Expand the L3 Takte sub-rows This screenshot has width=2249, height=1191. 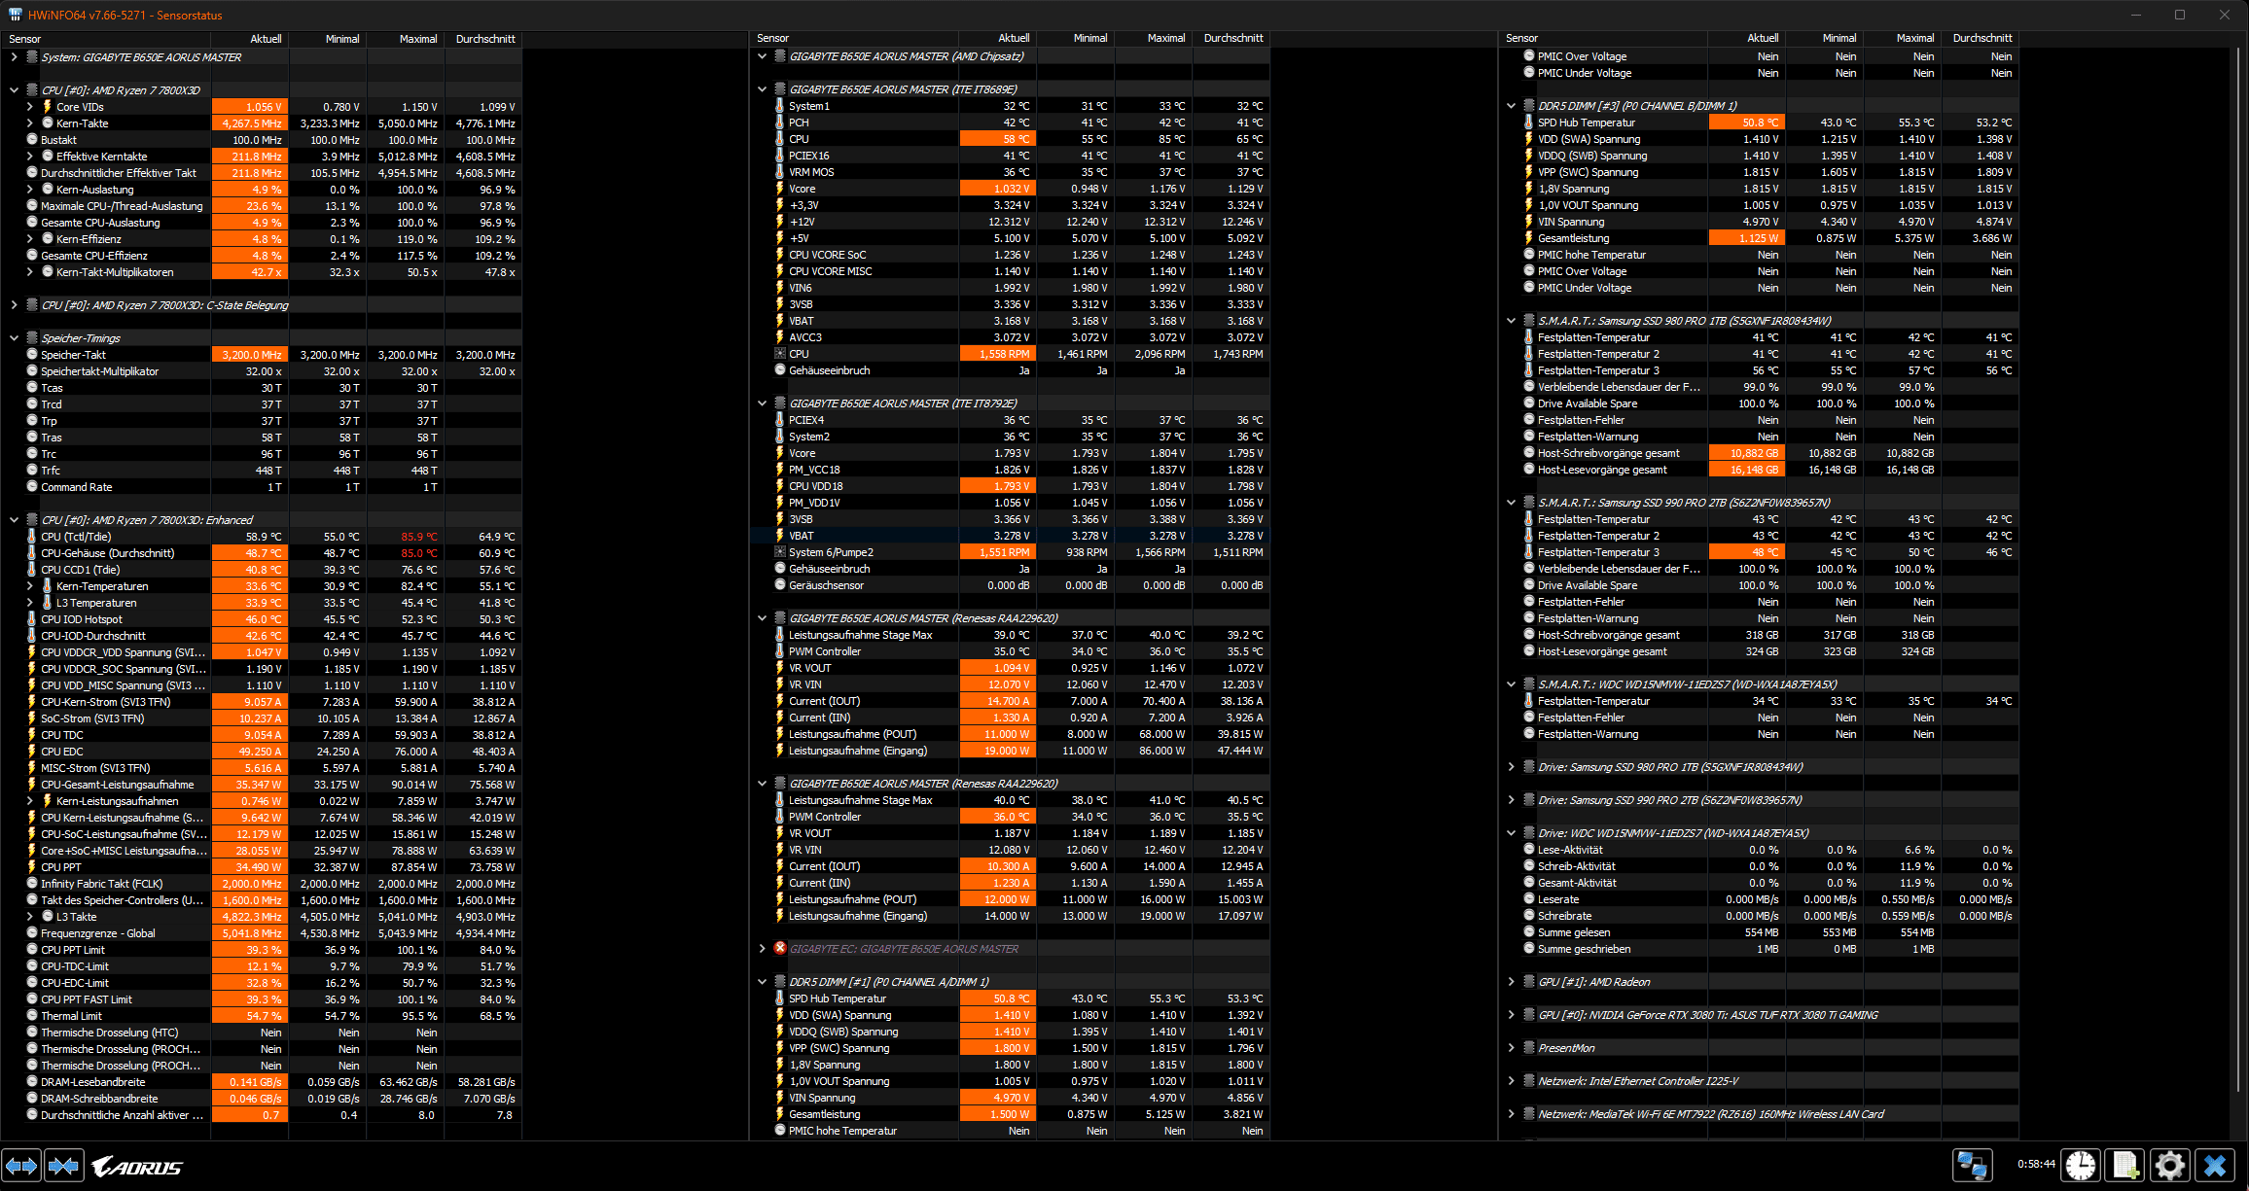pos(30,917)
